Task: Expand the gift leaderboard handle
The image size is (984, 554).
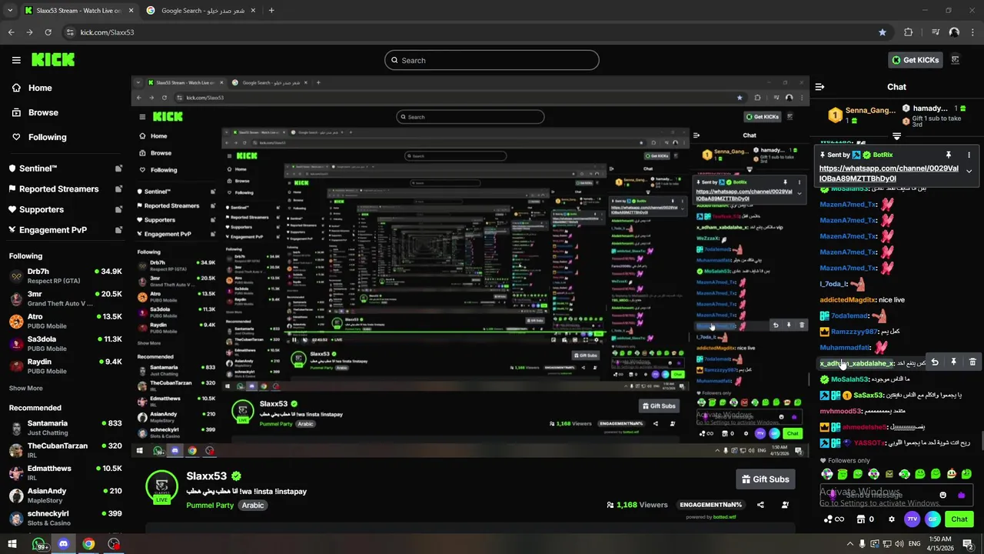Action: [x=896, y=135]
